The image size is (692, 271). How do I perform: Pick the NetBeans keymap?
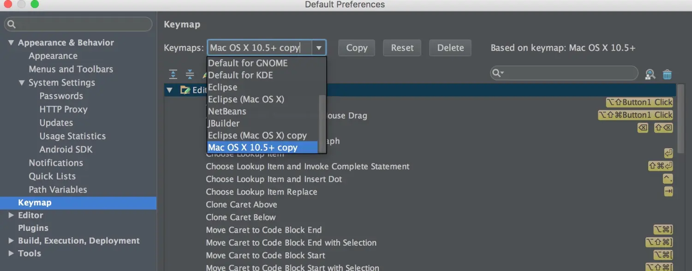263,111
